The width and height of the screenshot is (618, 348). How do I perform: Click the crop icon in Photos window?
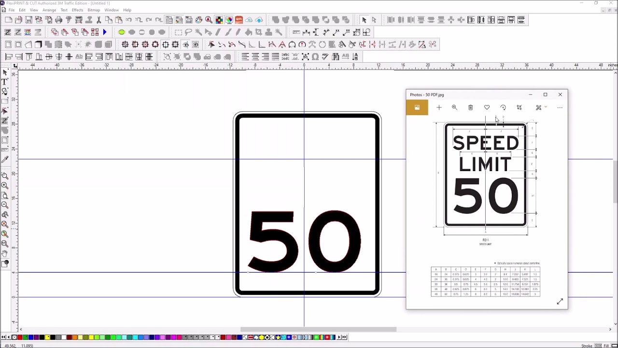[519, 107]
